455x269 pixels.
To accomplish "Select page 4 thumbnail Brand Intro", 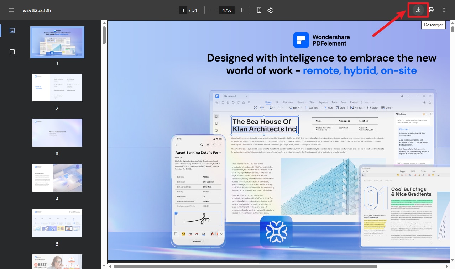I will (57, 178).
